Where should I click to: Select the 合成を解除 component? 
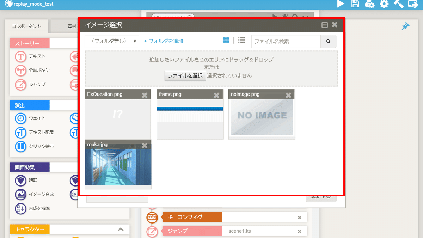tap(32, 208)
